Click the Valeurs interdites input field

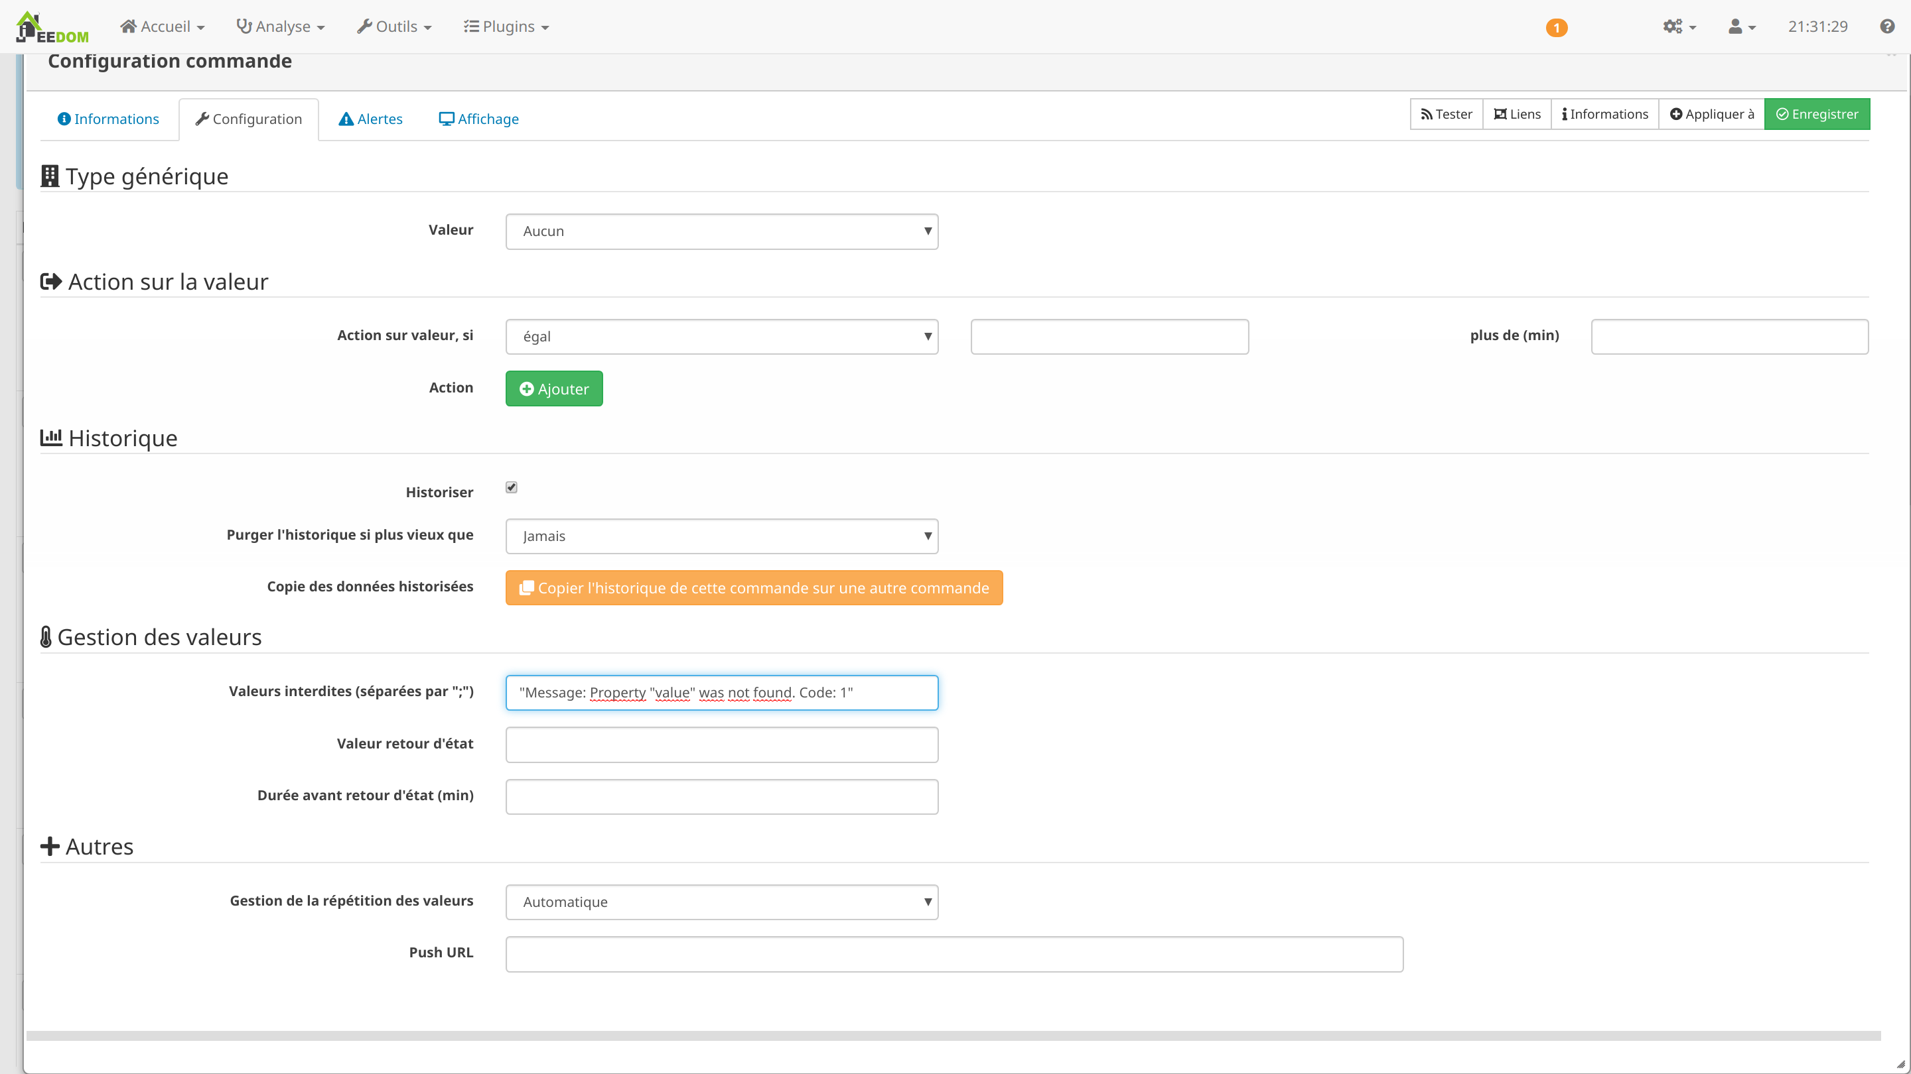[722, 691]
